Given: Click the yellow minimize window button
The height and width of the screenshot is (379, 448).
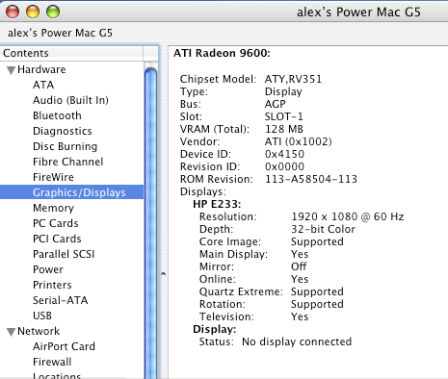Looking at the screenshot, I should click(33, 12).
